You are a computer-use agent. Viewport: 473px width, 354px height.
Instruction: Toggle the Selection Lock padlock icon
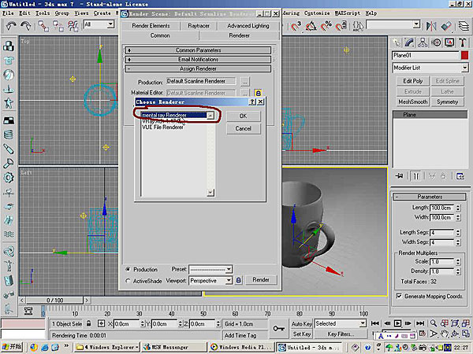pyautogui.click(x=88, y=323)
